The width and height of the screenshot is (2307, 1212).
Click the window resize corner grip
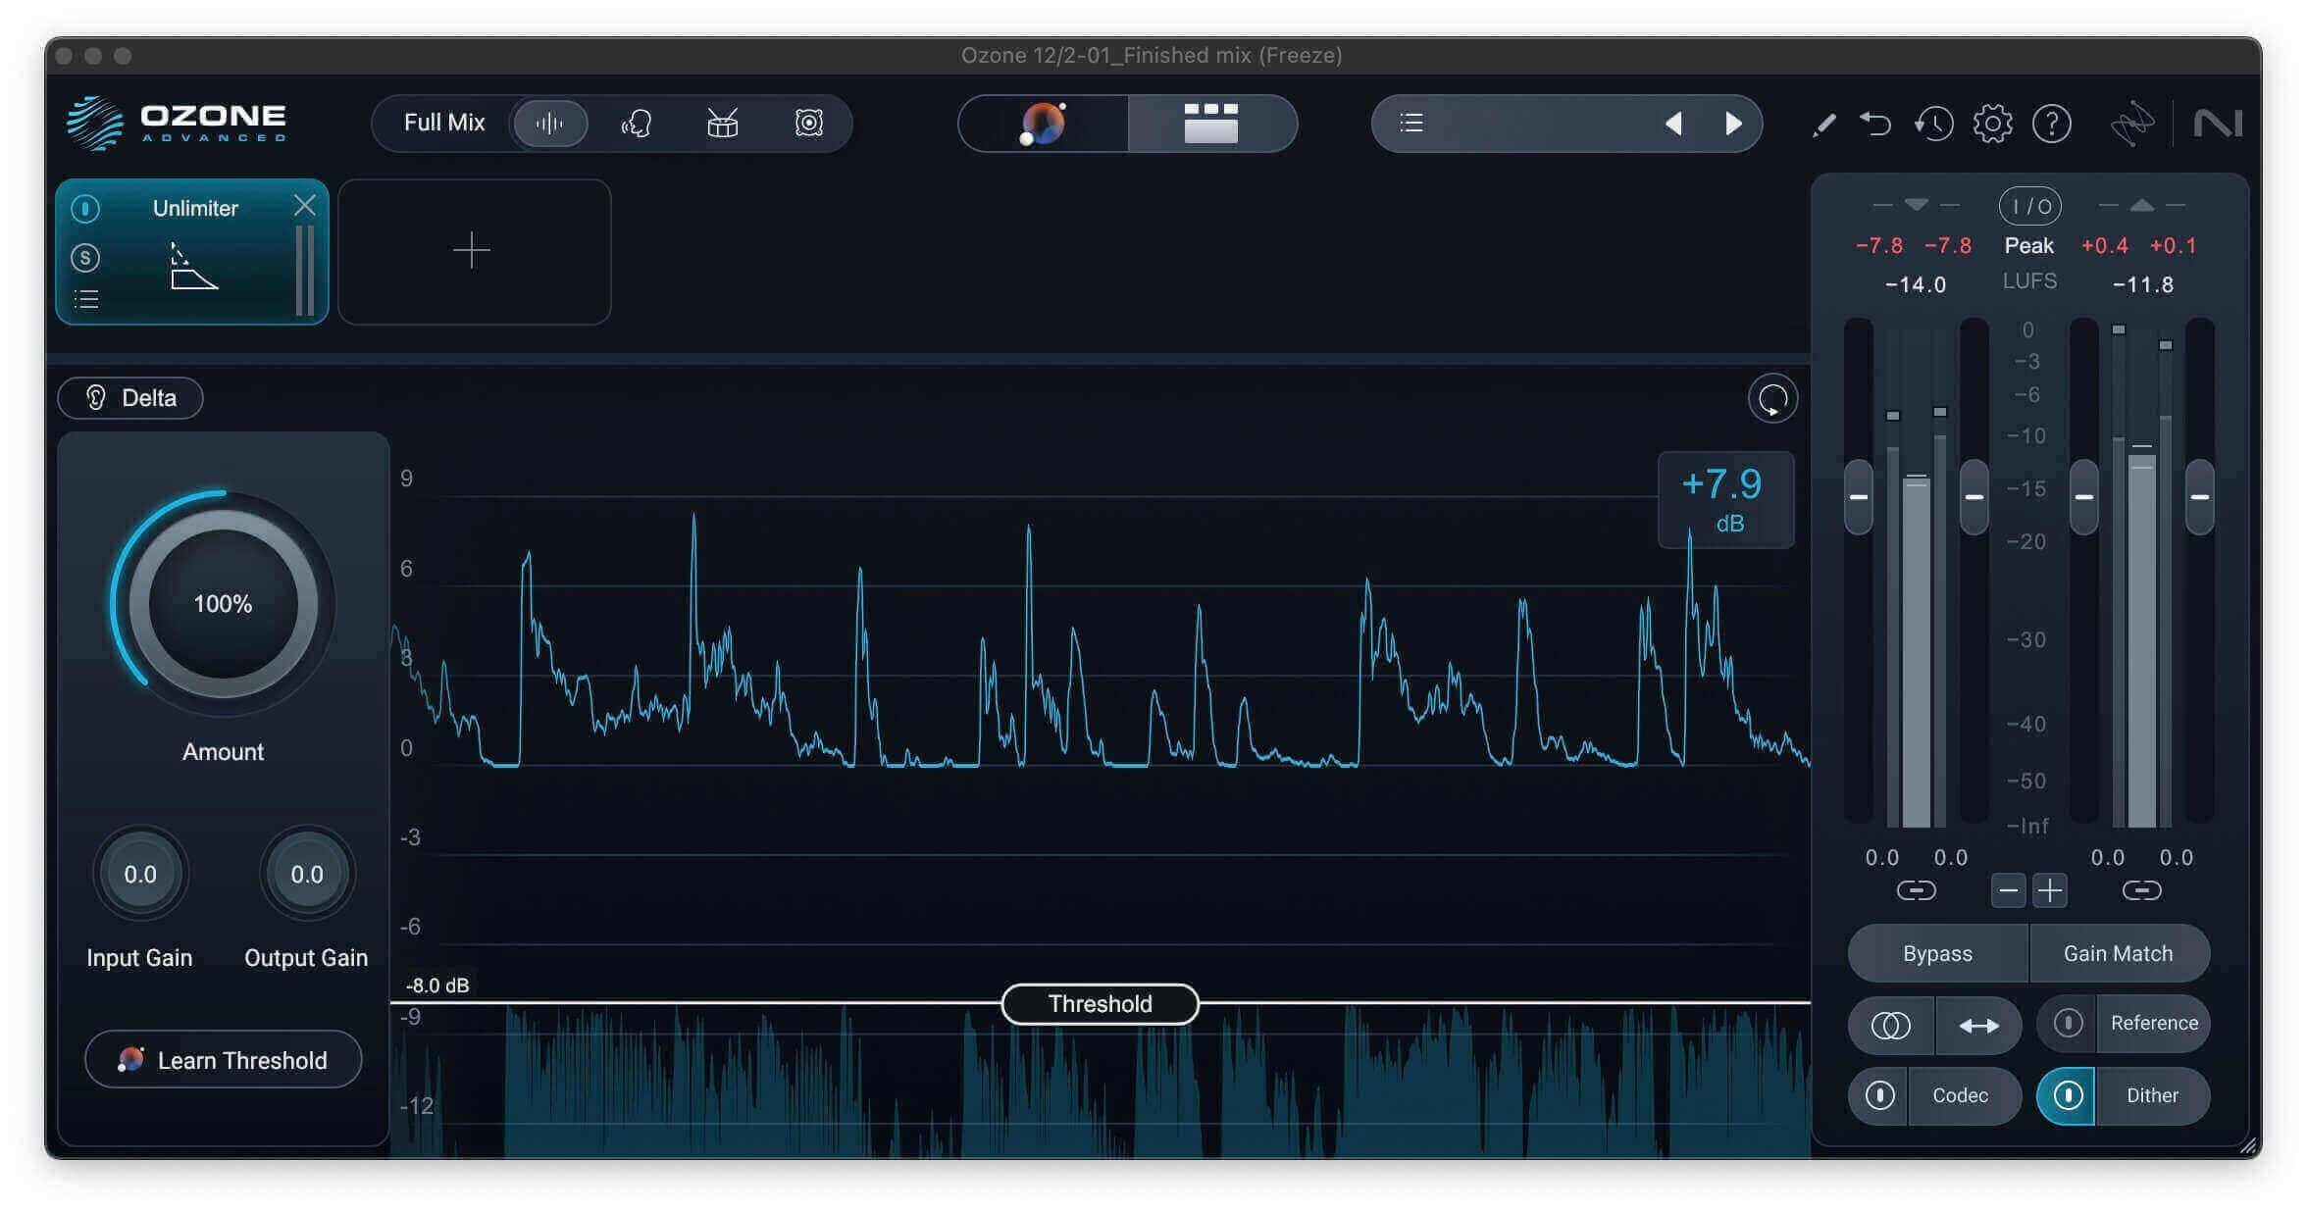coord(2249,1144)
